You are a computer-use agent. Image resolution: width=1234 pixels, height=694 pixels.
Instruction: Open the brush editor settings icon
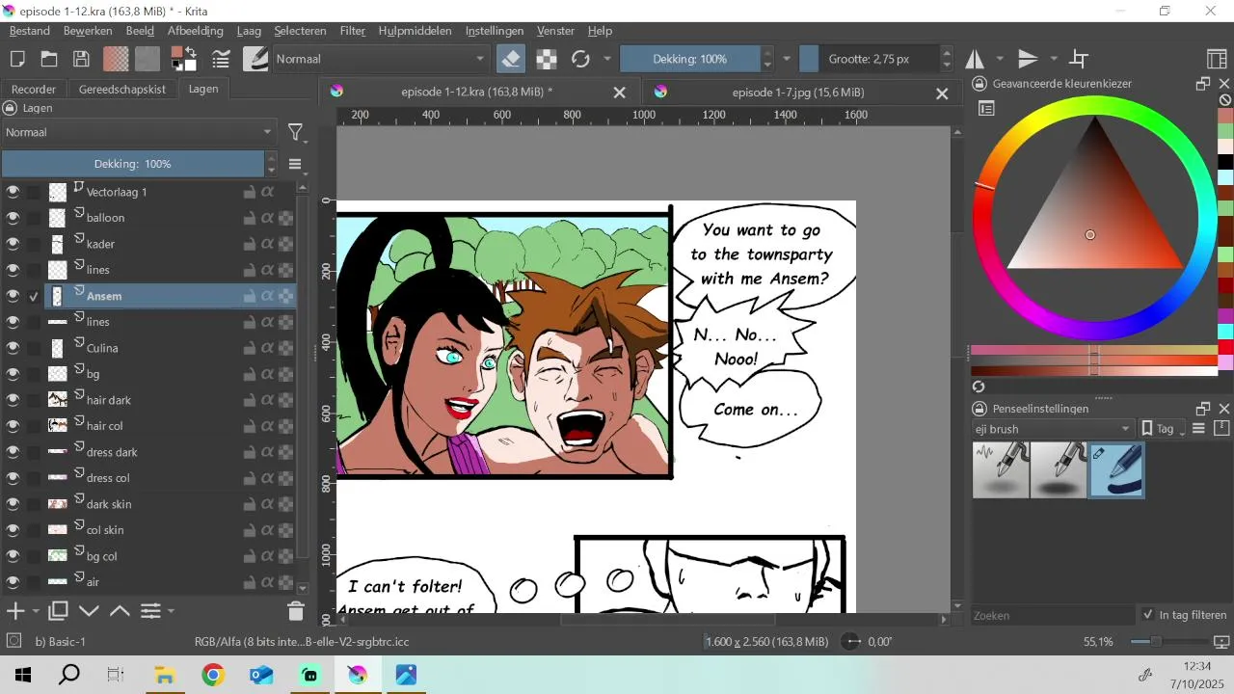tap(221, 59)
